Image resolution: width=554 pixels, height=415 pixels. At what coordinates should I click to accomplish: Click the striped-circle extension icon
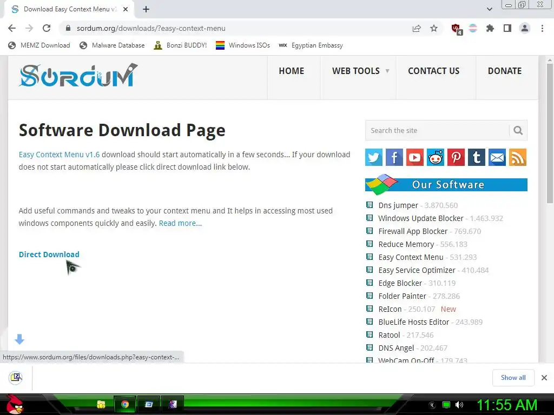473,28
